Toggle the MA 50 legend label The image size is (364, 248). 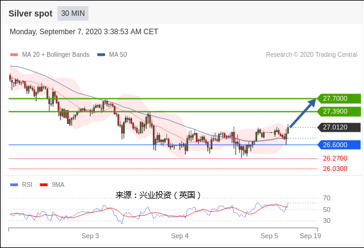118,55
